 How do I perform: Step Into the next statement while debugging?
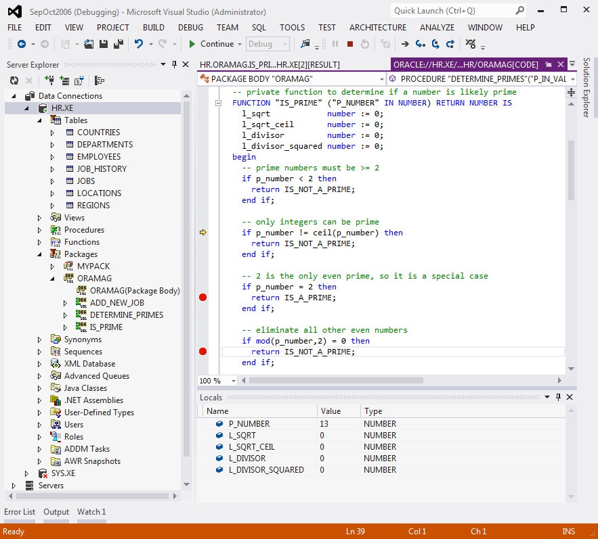click(419, 44)
